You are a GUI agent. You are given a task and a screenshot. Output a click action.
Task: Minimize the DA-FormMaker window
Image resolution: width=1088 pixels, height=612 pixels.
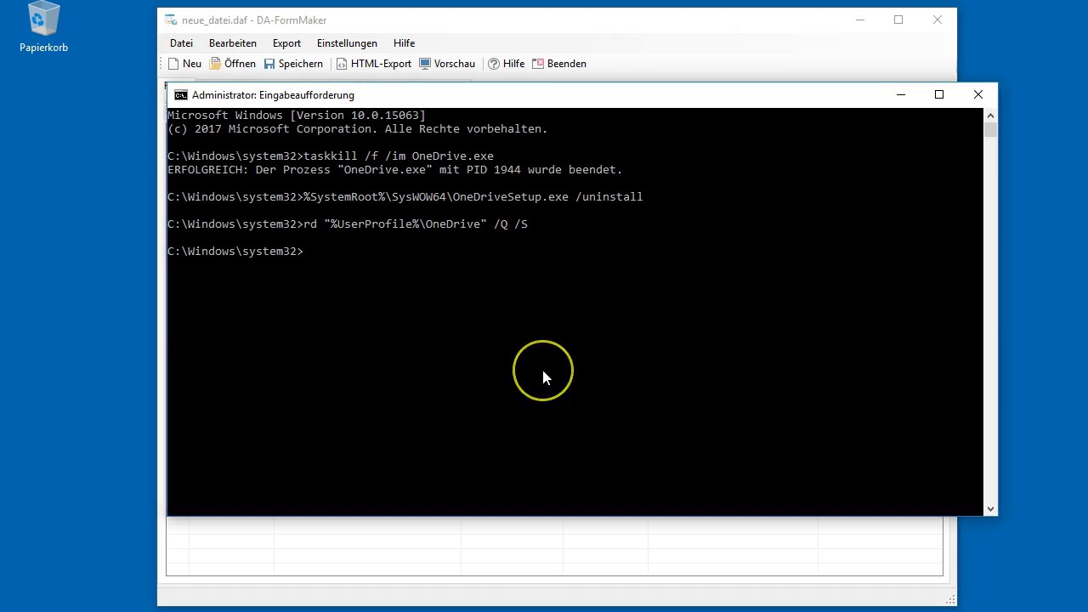click(859, 20)
